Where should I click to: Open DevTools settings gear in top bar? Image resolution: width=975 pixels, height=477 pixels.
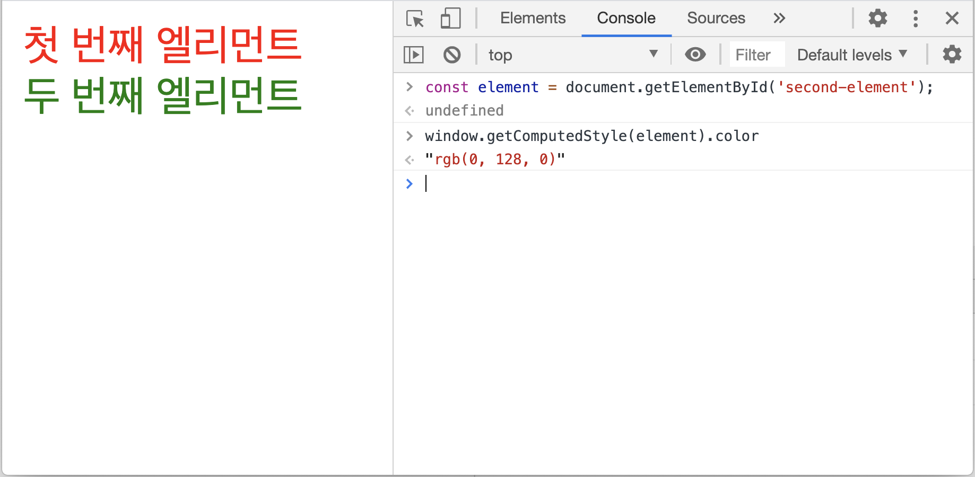[x=877, y=18]
